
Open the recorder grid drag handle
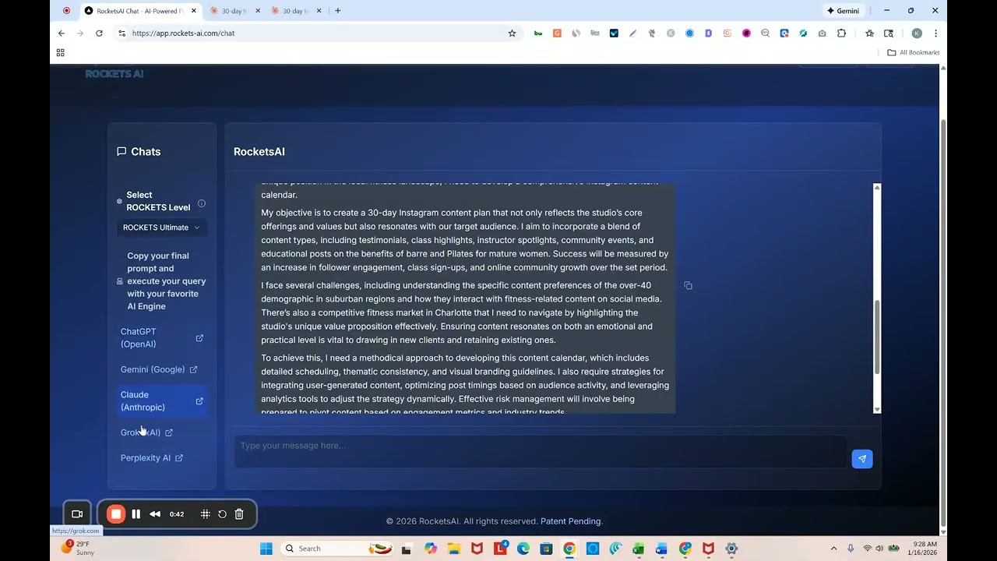point(206,514)
